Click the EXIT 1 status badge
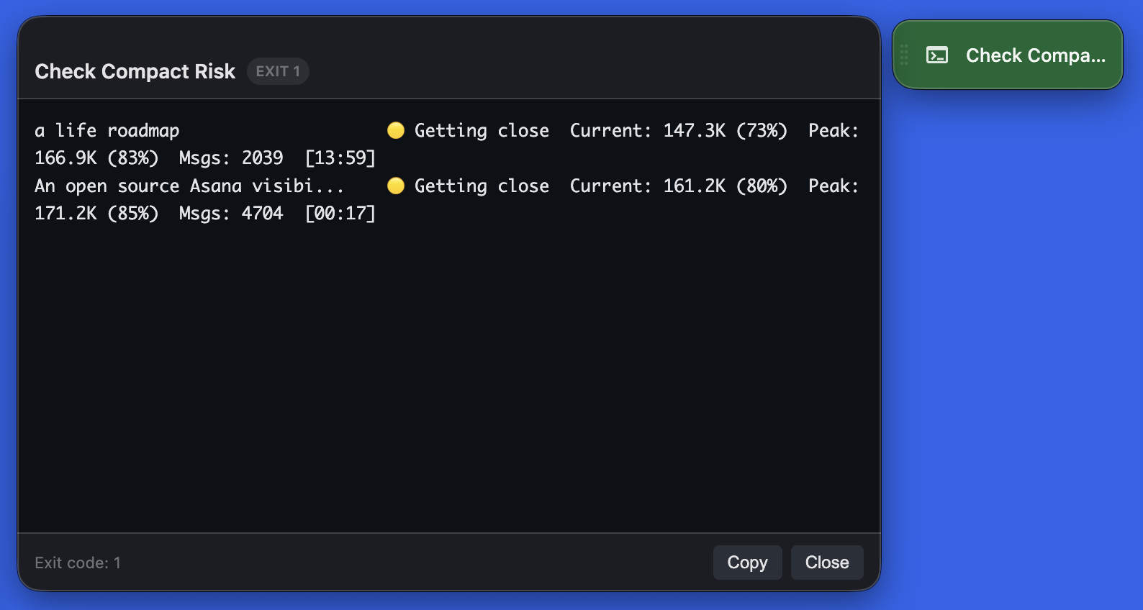Viewport: 1143px width, 610px height. [x=278, y=70]
